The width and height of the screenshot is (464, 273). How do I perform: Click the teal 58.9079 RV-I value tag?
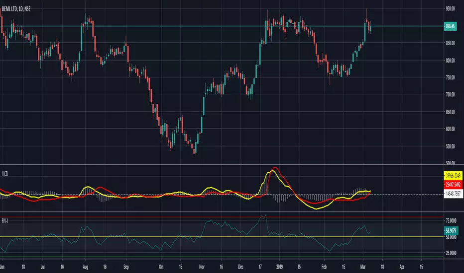[x=451, y=230]
